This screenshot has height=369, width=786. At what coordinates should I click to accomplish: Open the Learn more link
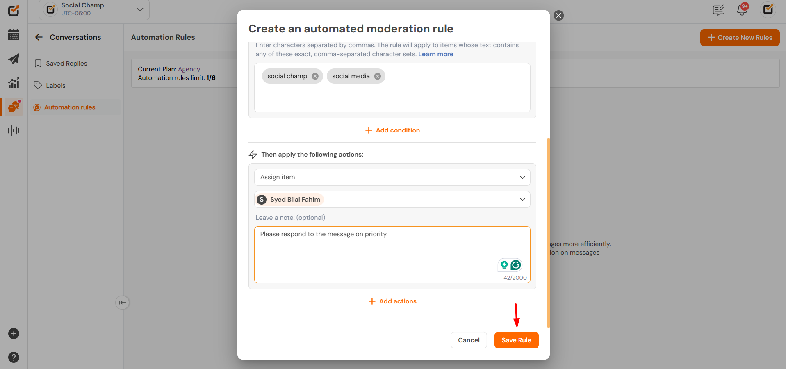(x=435, y=54)
